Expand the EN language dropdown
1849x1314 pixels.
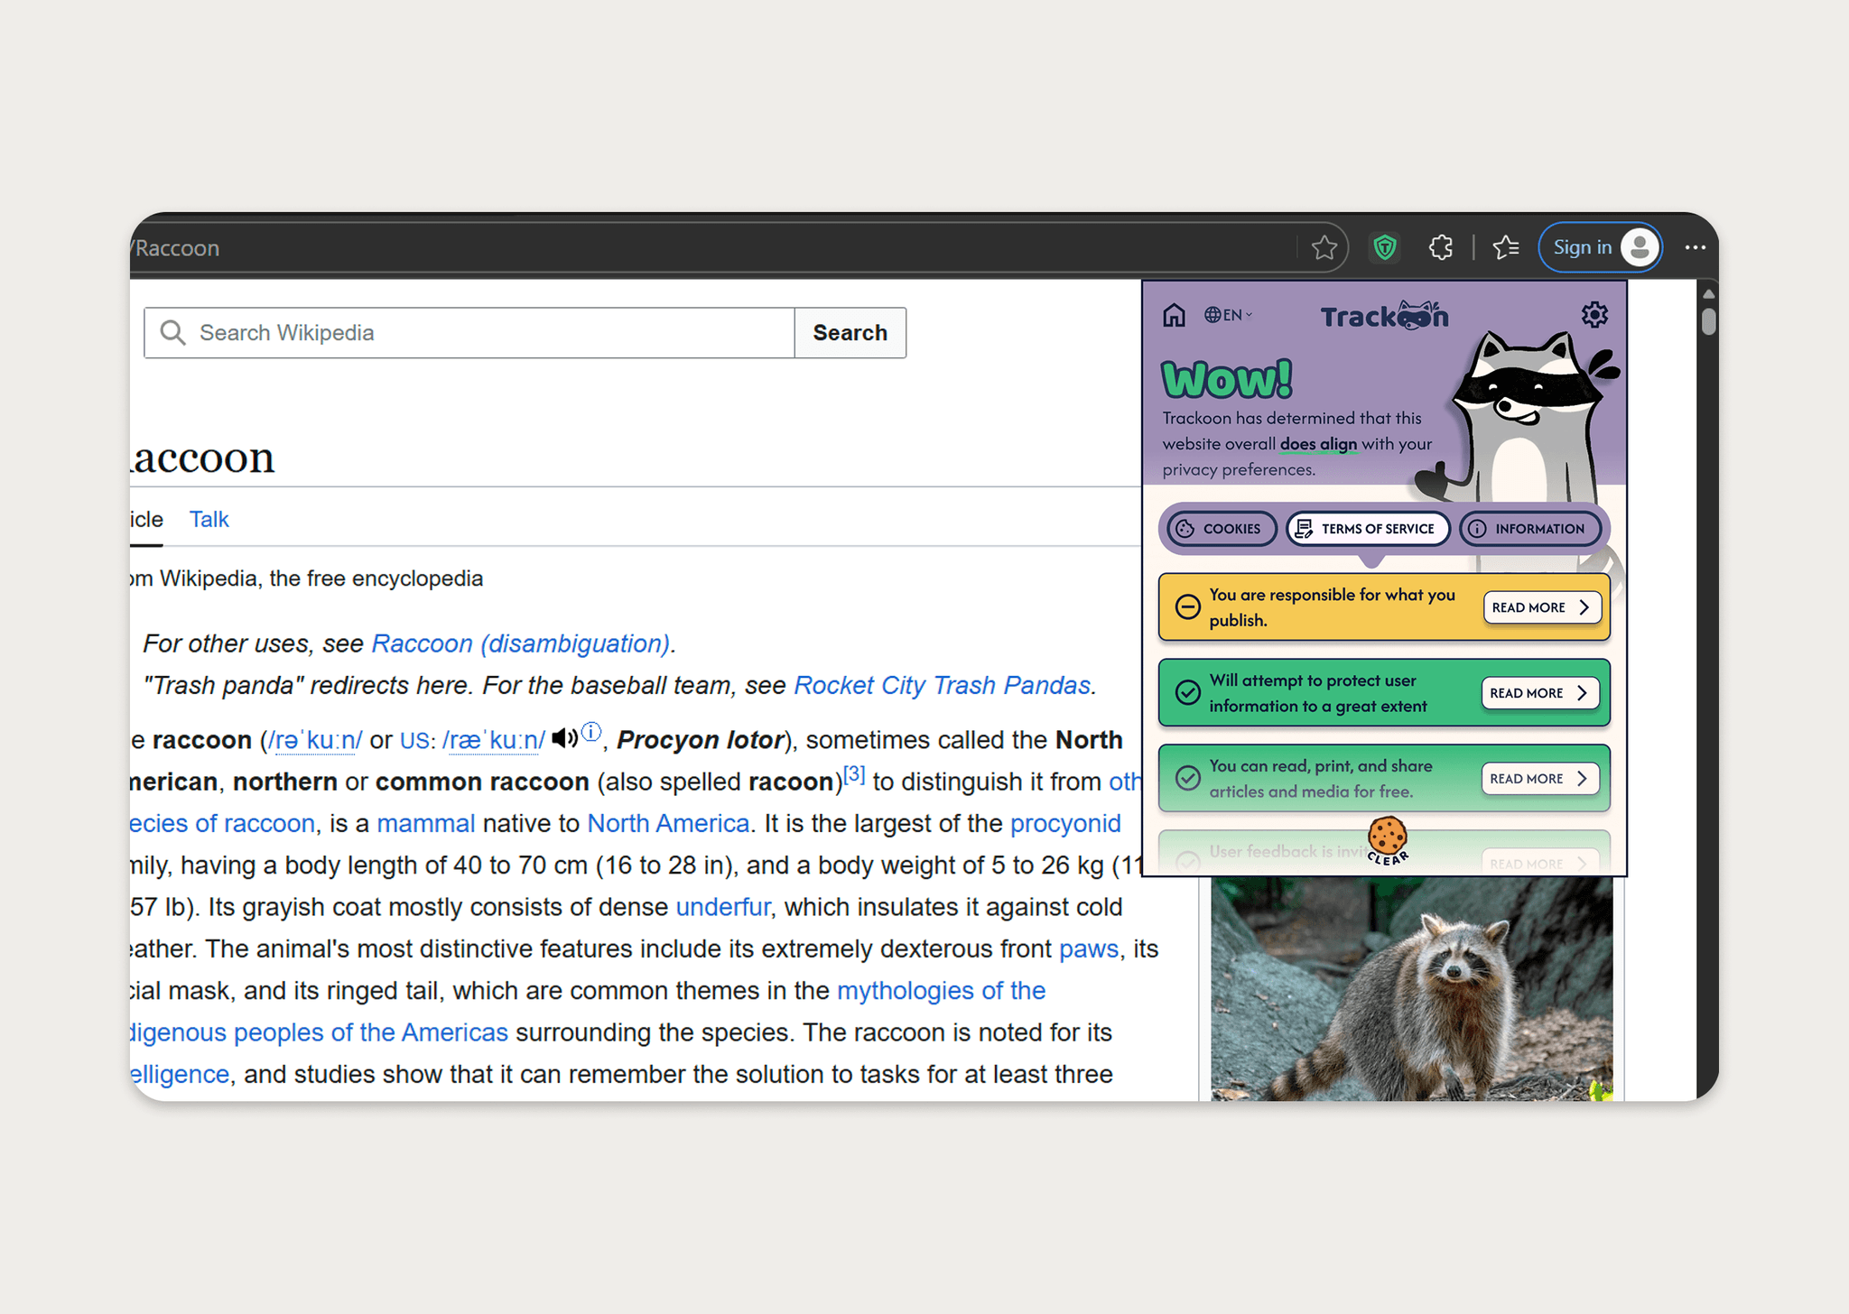[x=1228, y=315]
